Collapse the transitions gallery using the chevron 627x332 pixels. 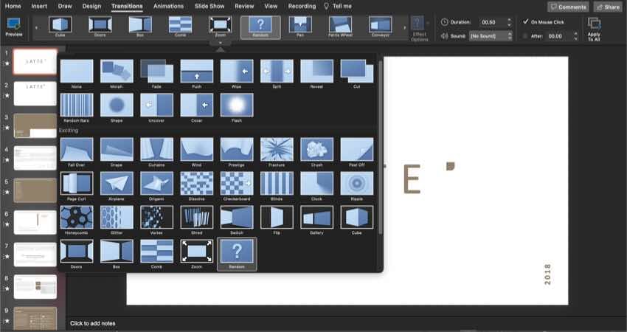click(219, 44)
